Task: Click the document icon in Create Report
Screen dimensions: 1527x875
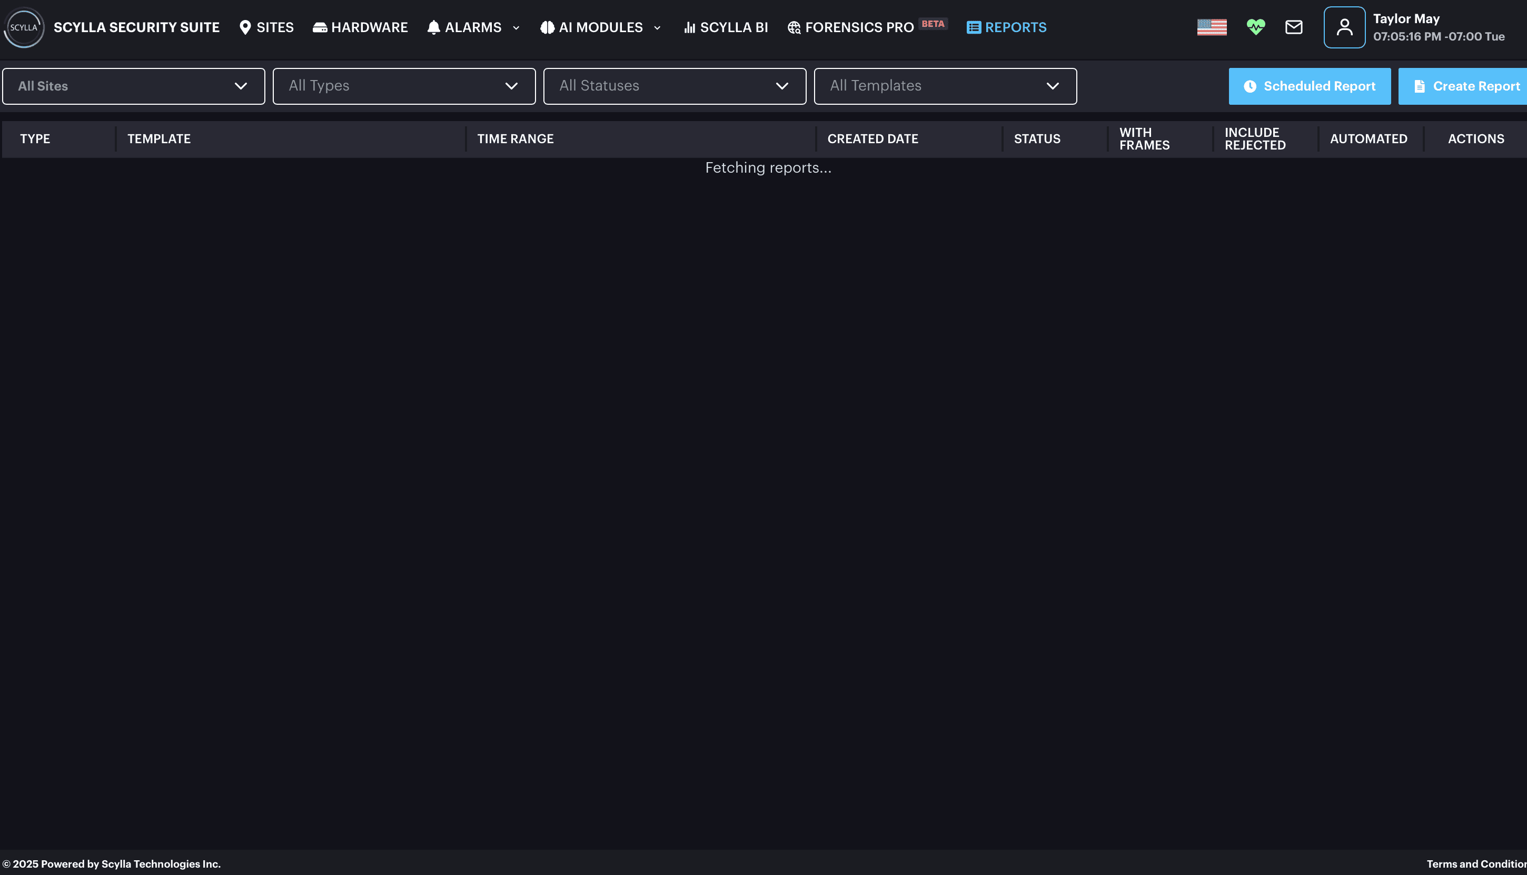Action: pos(1420,86)
